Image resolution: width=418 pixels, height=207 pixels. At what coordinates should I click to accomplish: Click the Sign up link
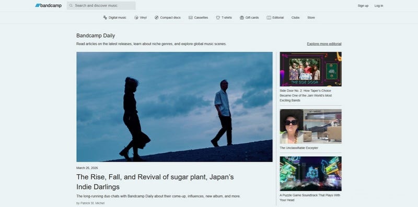(x=363, y=6)
